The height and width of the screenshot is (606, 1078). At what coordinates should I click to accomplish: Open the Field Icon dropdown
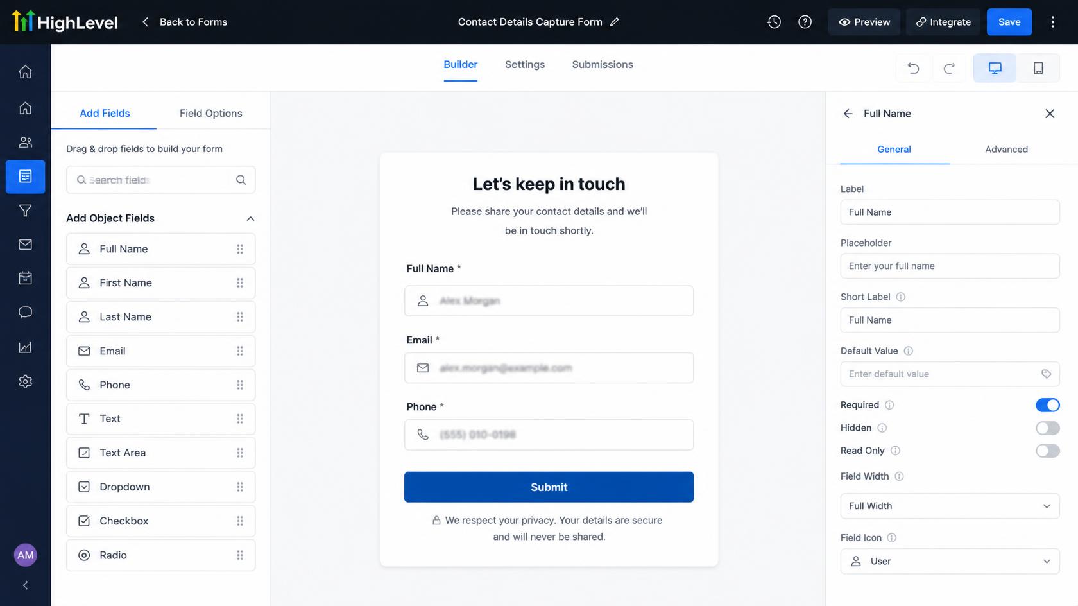(950, 561)
